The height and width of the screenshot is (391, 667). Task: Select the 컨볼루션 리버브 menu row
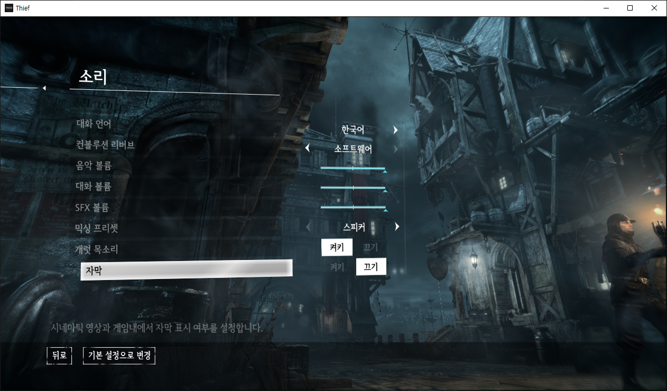105,145
